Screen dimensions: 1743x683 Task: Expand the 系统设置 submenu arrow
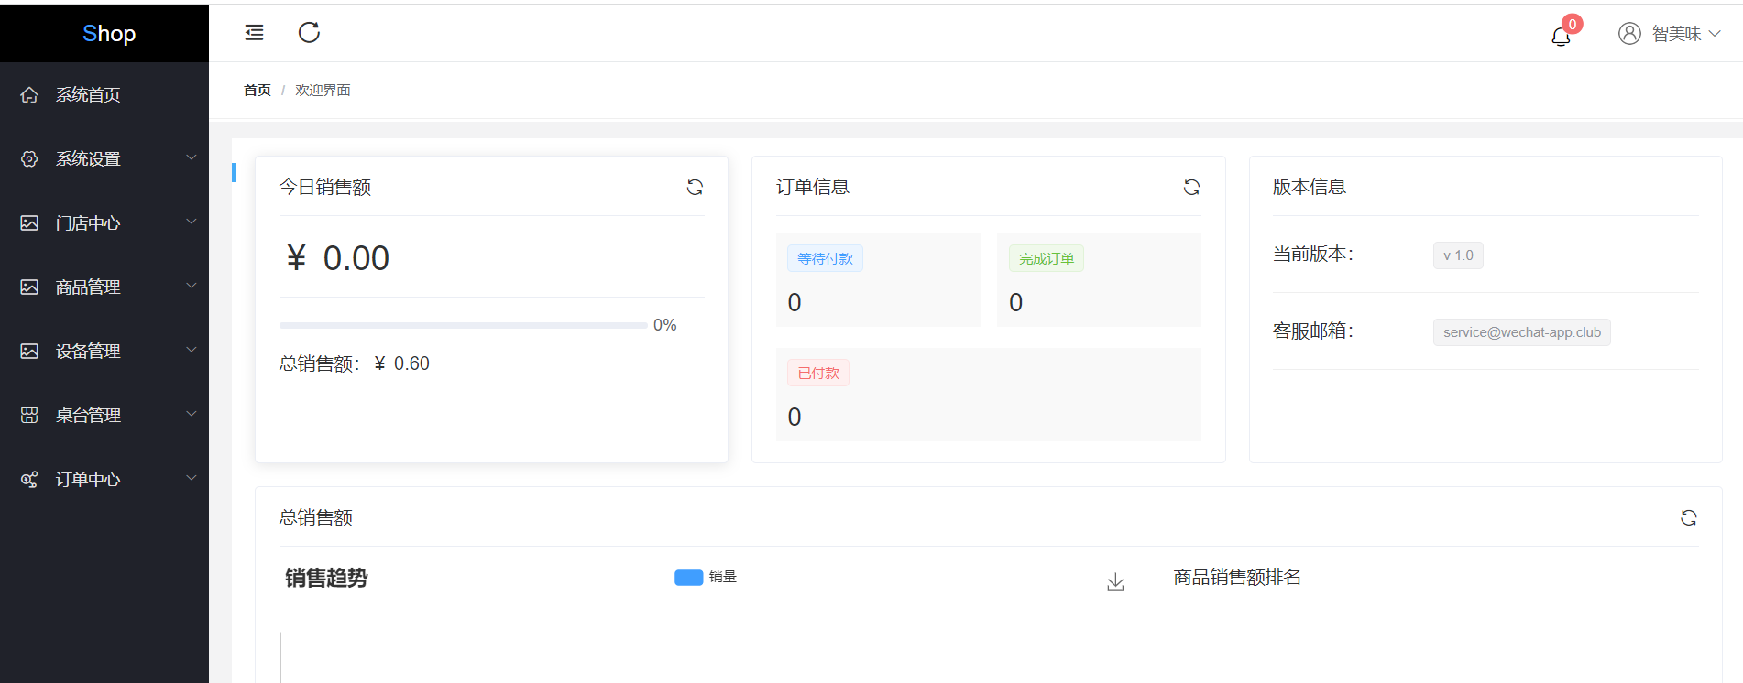tap(192, 157)
